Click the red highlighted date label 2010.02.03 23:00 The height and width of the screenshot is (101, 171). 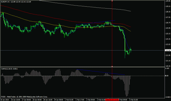click(112, 100)
